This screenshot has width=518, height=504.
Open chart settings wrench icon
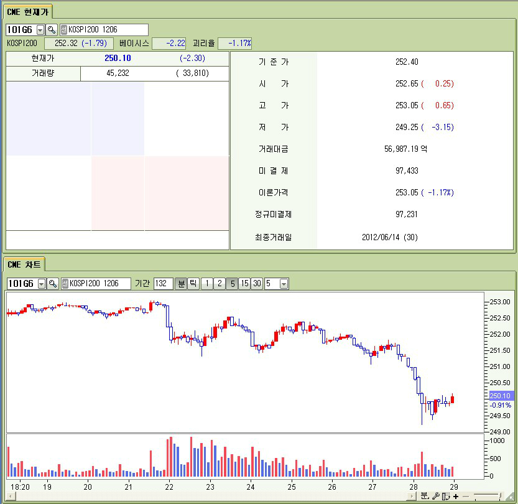435,496
